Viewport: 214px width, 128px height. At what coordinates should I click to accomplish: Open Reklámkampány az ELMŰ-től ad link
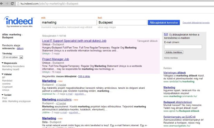pyautogui.click(x=179, y=117)
